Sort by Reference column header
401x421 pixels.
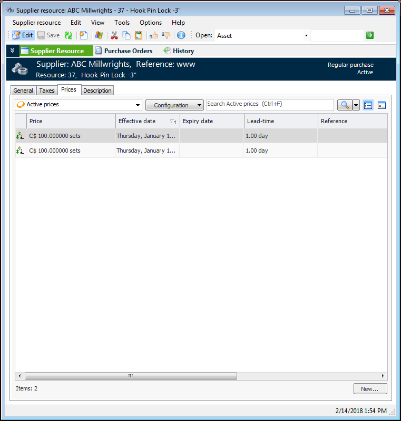pos(353,121)
